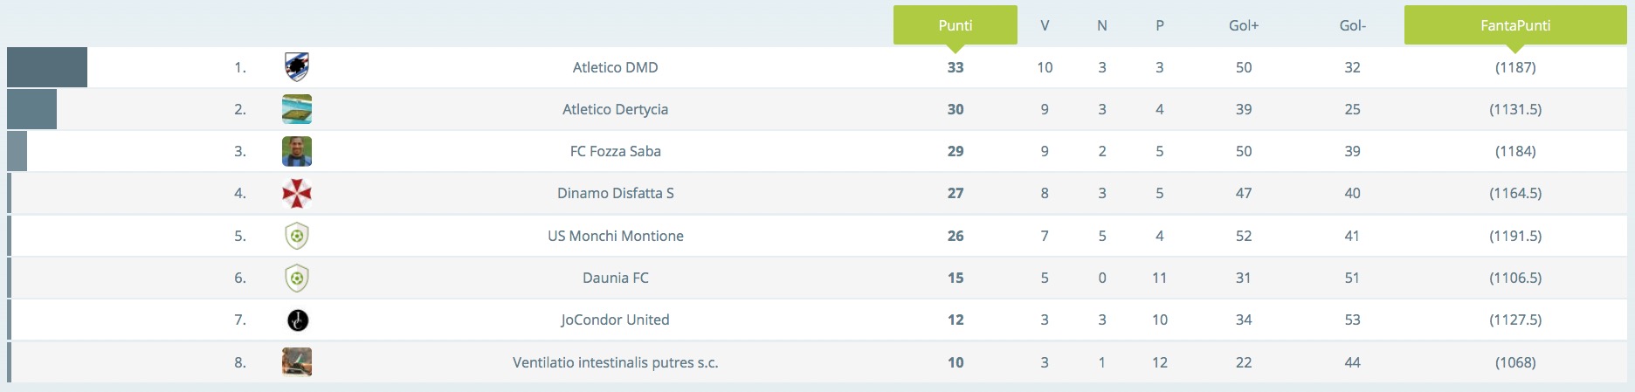Select the JoCondor United black circle logo
1635x392 pixels.
(x=297, y=320)
